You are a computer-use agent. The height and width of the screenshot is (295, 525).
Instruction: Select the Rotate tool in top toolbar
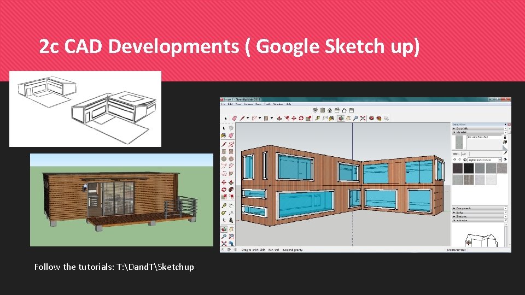coord(301,119)
